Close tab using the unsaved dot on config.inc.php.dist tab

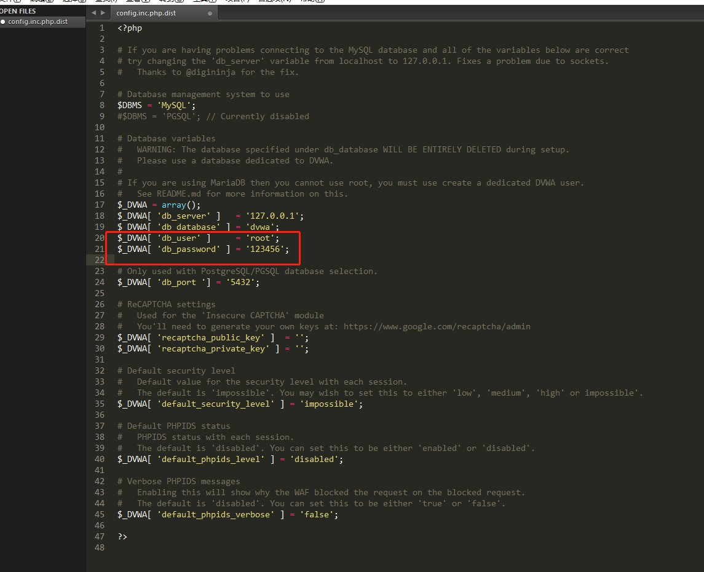[210, 13]
